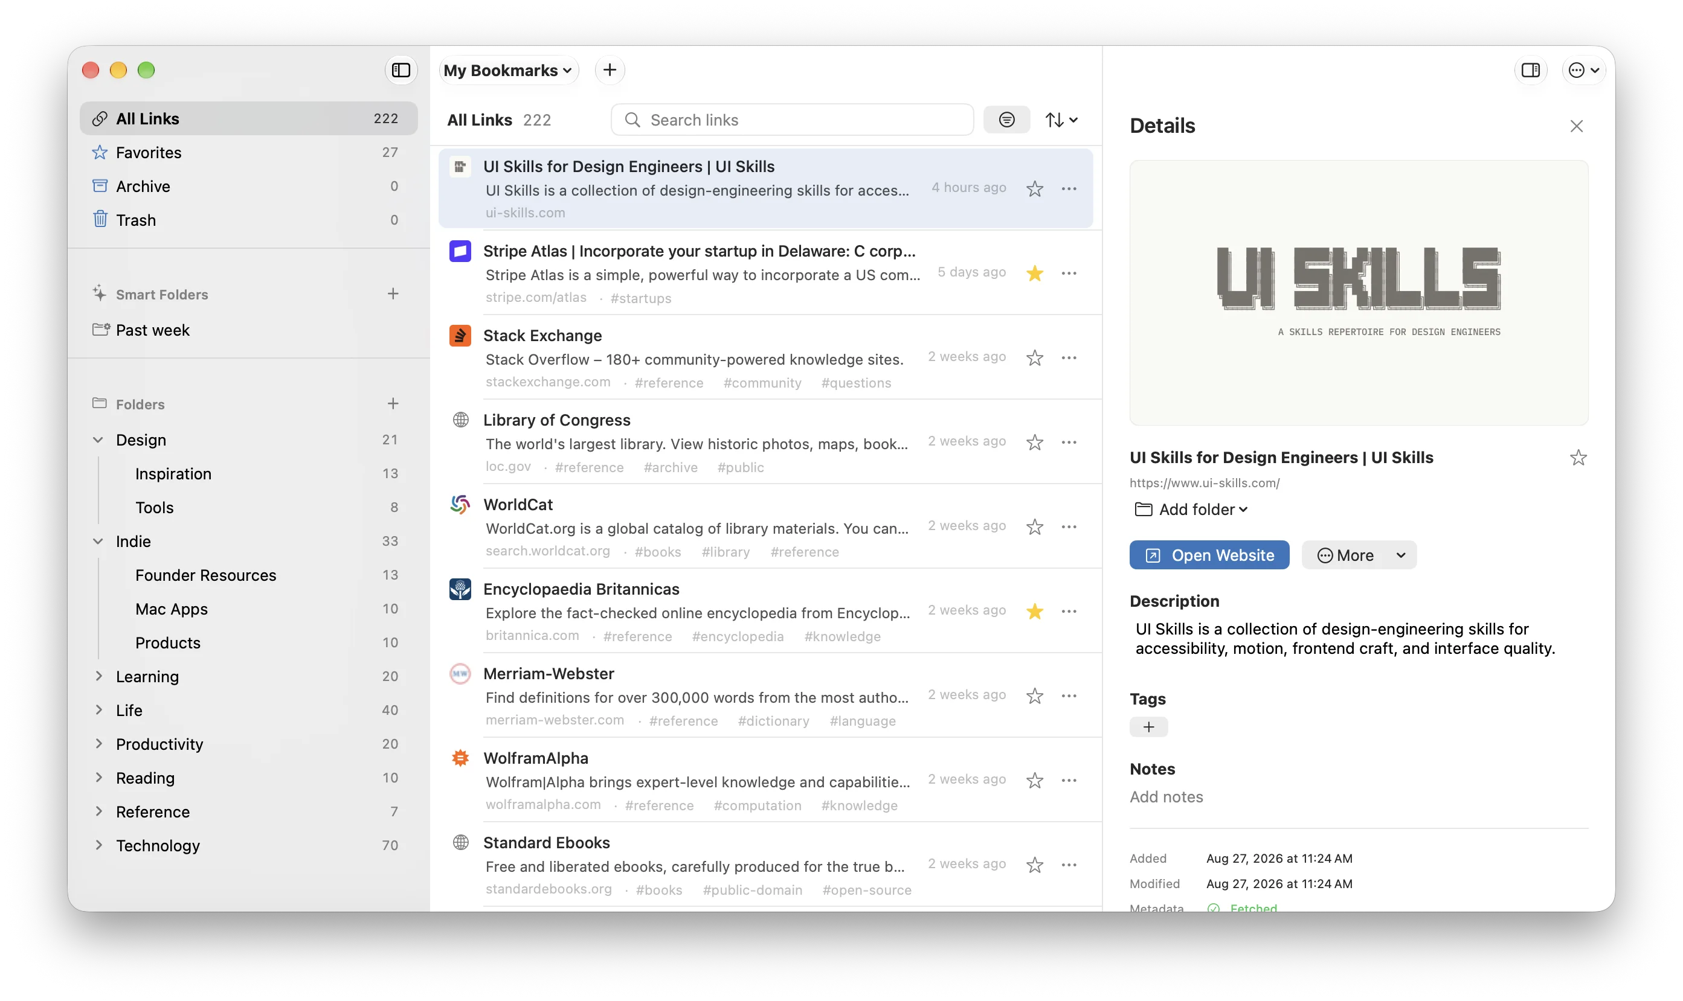
Task: Unfavorite the Encyclopaedia Britannicas link
Action: pos(1034,612)
